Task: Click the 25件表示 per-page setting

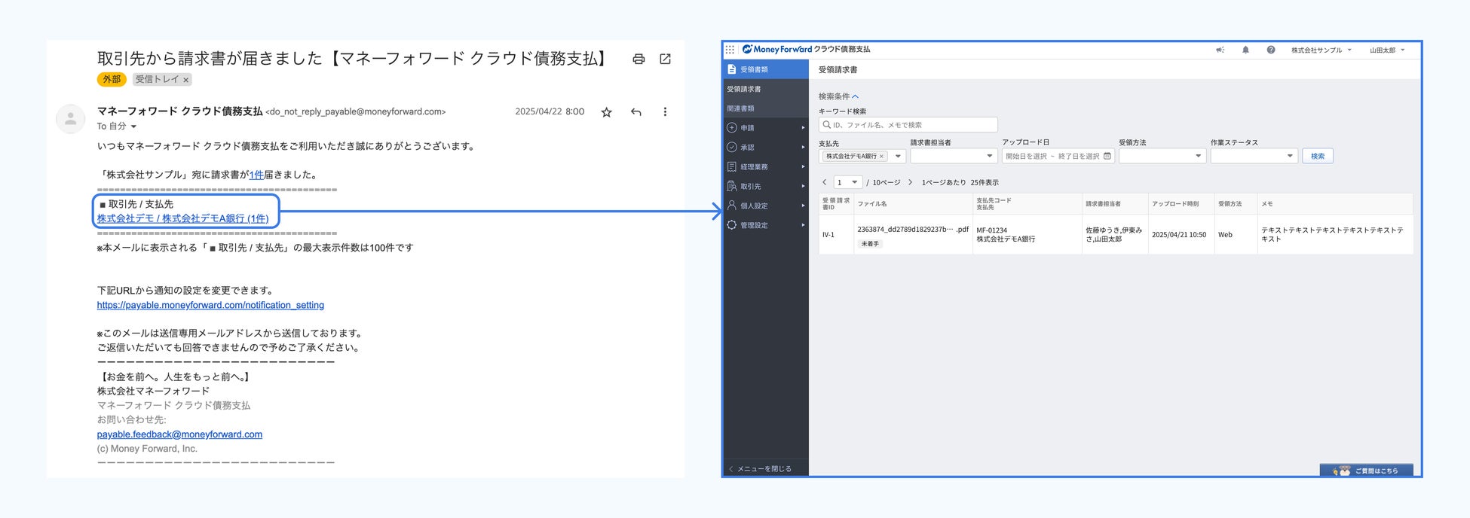Action: click(985, 183)
